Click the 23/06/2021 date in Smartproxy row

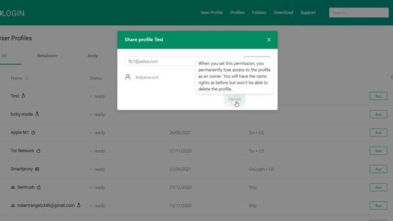coord(180,169)
